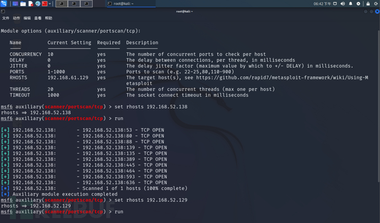Open the 帮助 (Help) menu
The image size is (380, 223).
(48, 18)
